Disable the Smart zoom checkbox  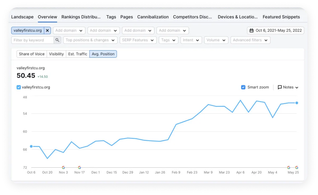[x=243, y=87]
